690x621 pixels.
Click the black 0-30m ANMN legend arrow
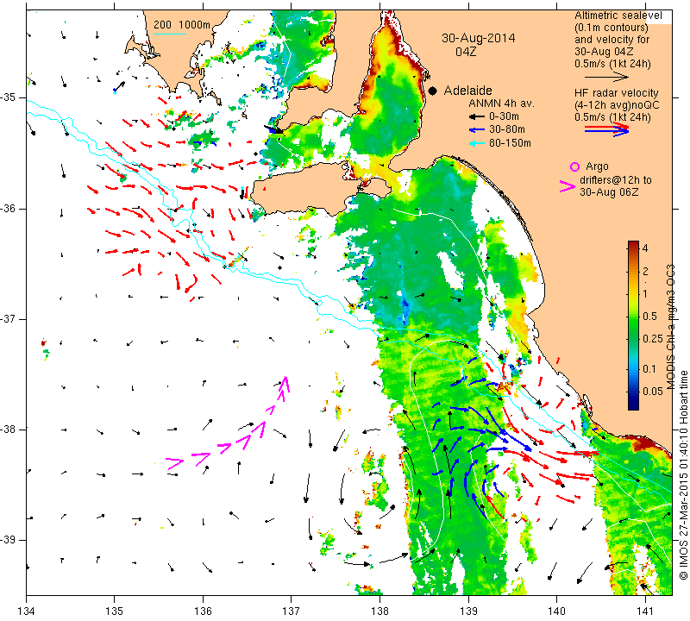click(477, 116)
